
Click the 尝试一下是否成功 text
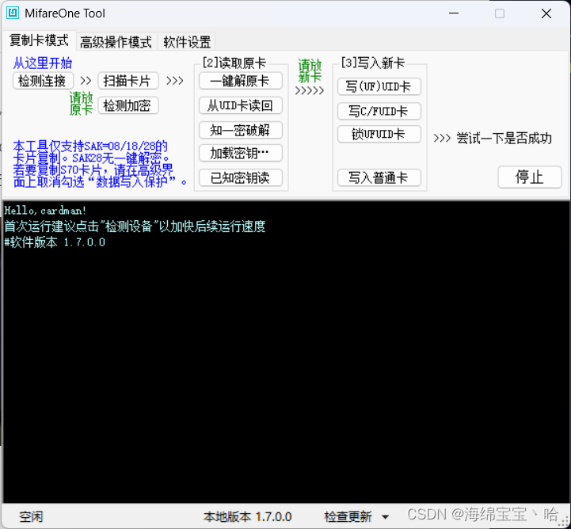pyautogui.click(x=504, y=139)
